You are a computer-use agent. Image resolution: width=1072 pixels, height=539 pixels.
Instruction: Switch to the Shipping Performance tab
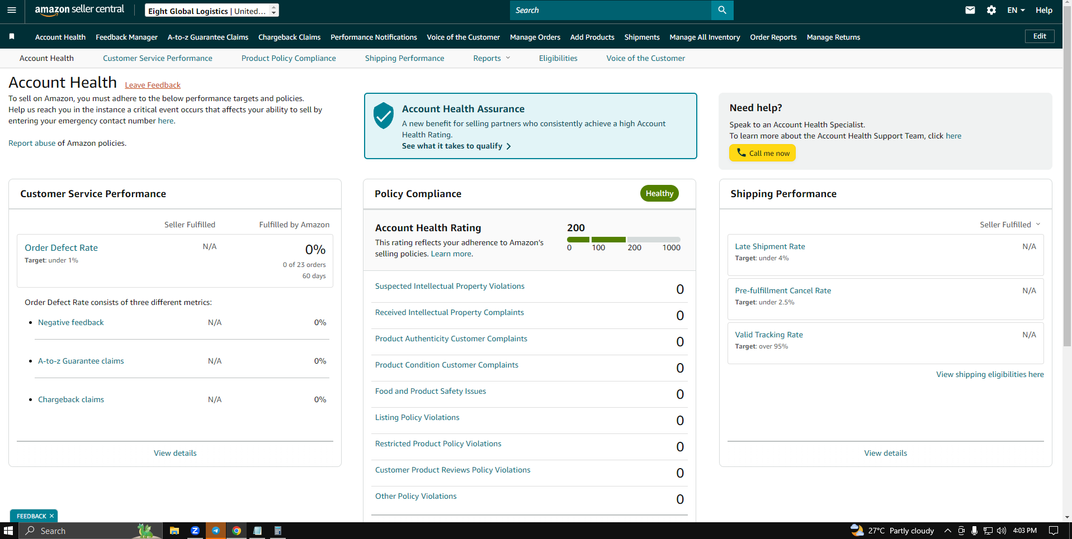pos(404,58)
